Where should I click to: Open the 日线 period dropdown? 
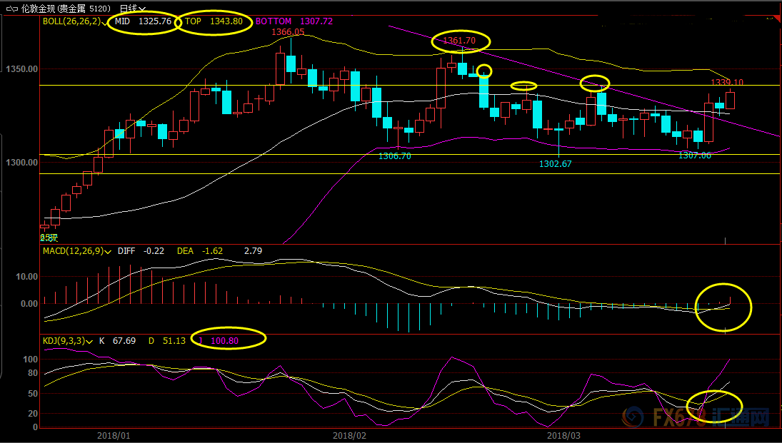[133, 9]
